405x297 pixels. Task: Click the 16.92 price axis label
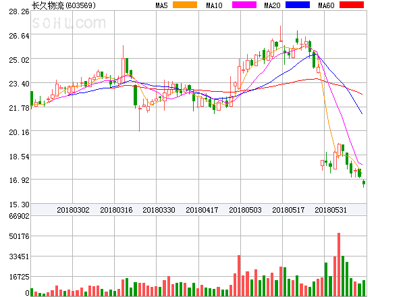[19, 180]
